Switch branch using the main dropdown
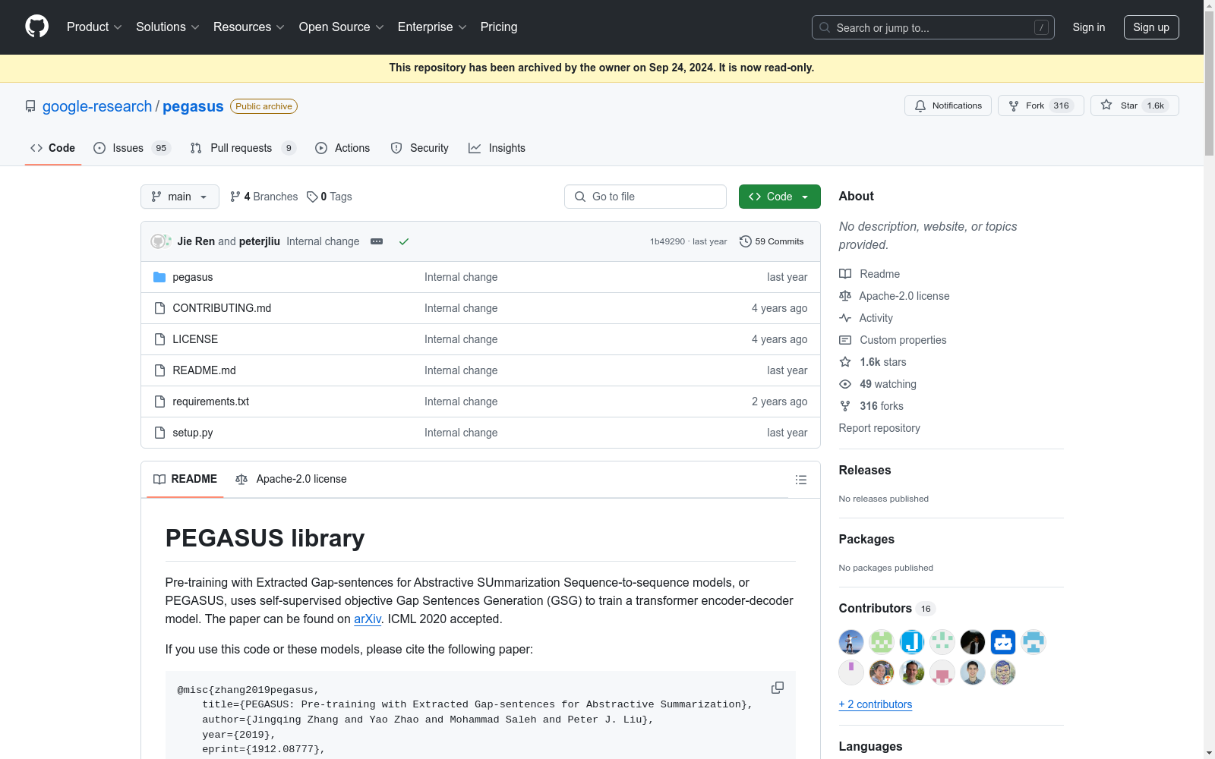Screen dimensions: 1215x759 [180, 197]
